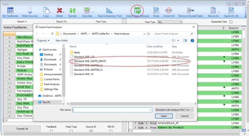Click the Cancel button
249x136 pixels.
tap(184, 116)
